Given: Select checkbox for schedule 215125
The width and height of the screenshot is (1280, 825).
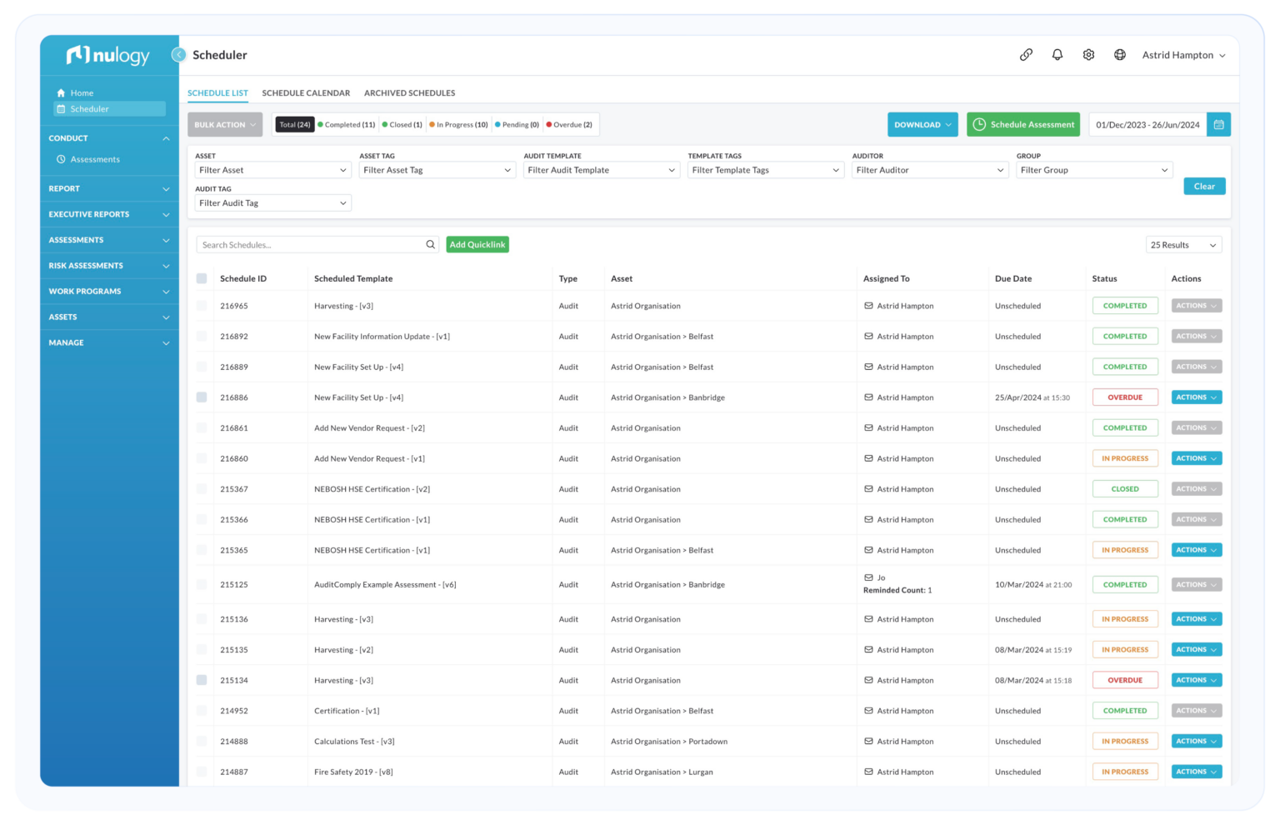Looking at the screenshot, I should tap(202, 585).
